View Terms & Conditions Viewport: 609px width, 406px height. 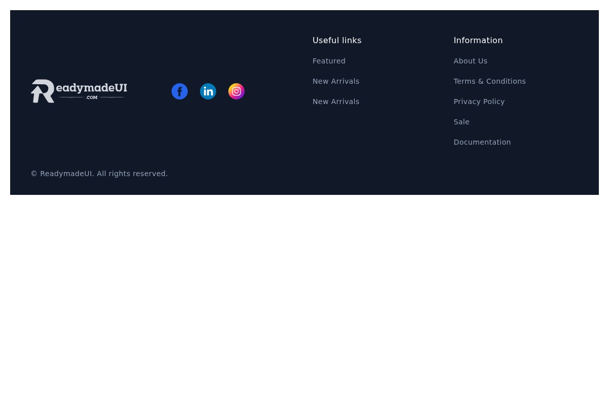click(x=490, y=81)
